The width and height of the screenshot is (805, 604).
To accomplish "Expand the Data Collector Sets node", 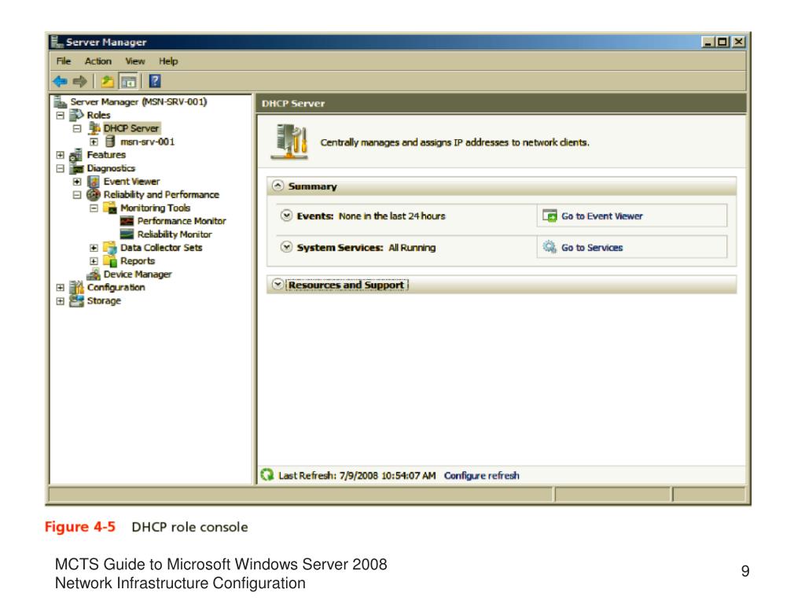I will click(x=94, y=248).
